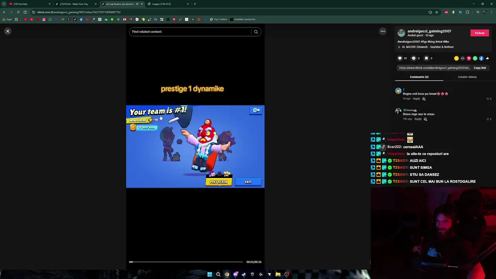Viewport: 496px width, 279px height.
Task: Open Steam from the taskbar
Action: (x=244, y=274)
